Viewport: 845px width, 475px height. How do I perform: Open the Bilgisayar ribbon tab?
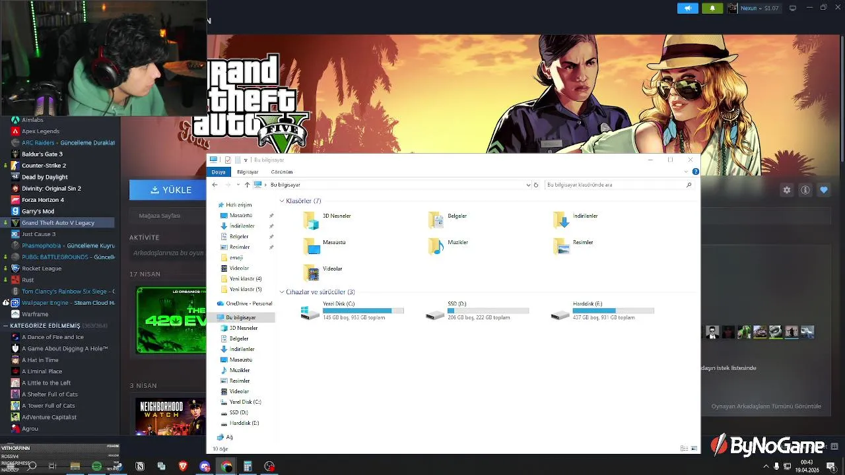point(248,172)
